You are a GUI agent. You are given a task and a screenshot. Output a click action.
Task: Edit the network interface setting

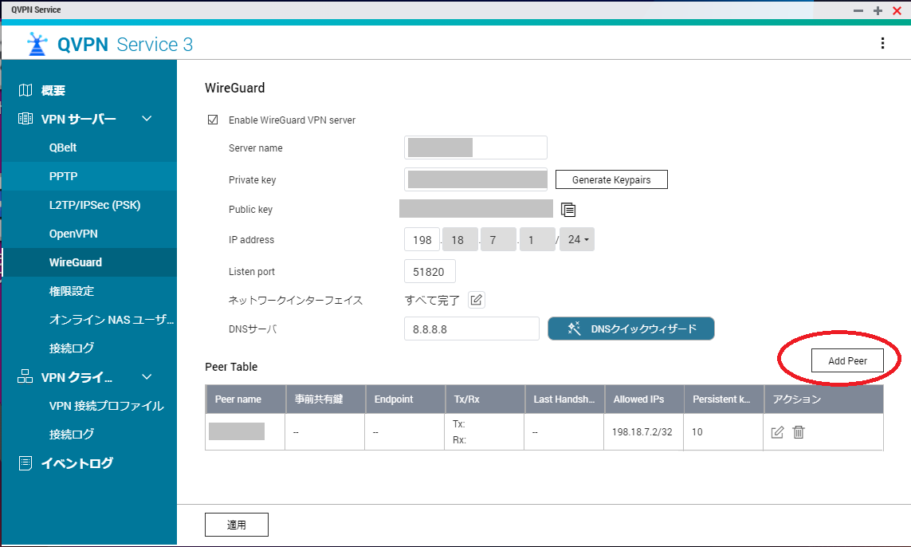477,300
